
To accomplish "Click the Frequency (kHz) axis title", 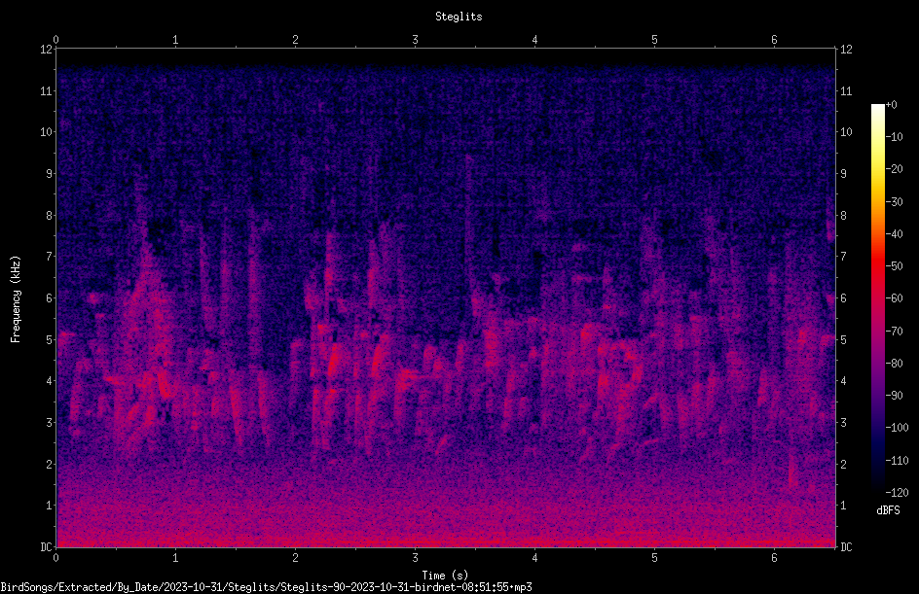I will point(16,298).
